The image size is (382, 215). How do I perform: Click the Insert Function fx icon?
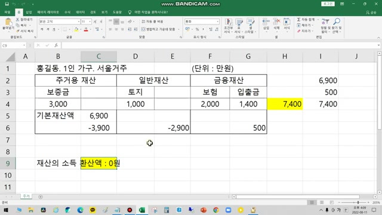click(56, 45)
